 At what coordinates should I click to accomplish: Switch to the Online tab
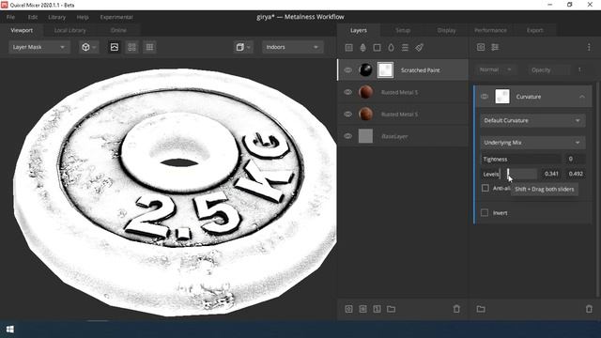pyautogui.click(x=119, y=30)
